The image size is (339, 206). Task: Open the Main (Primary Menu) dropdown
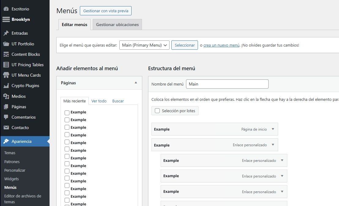point(144,45)
